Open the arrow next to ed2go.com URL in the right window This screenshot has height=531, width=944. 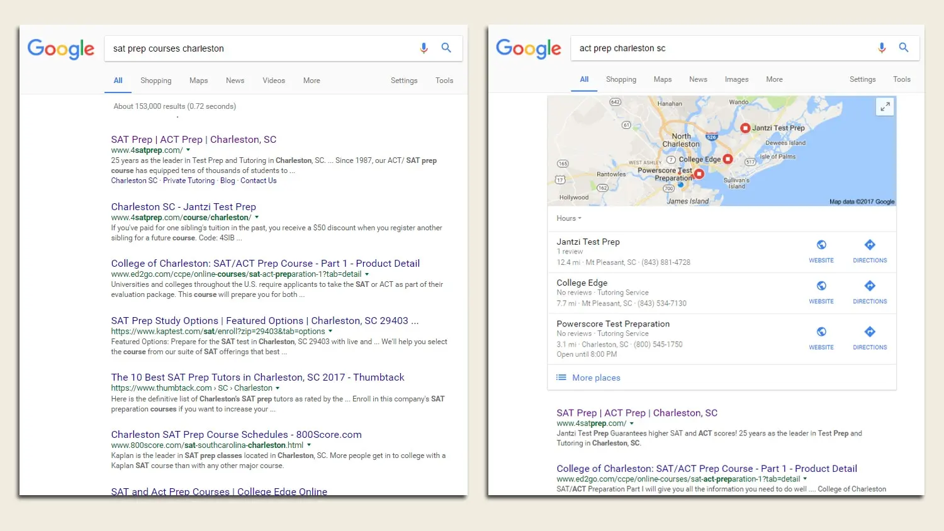coord(805,479)
